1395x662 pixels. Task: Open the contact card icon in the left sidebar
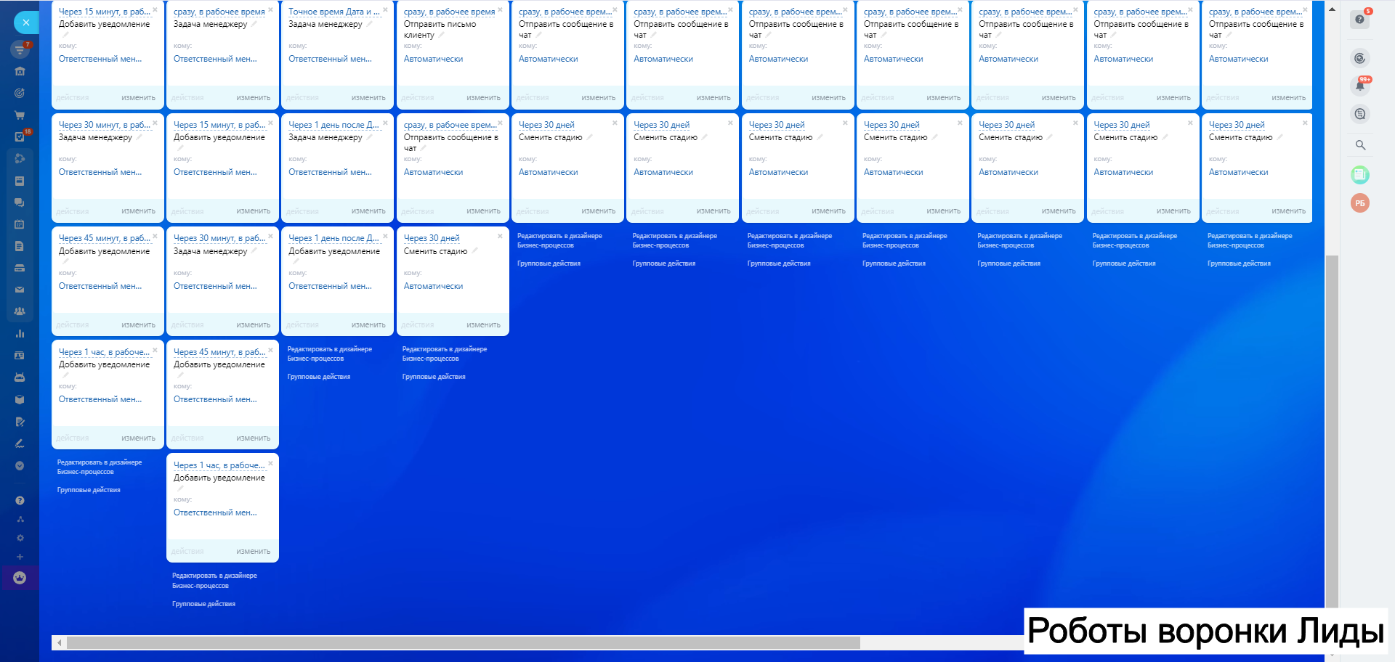coord(20,356)
